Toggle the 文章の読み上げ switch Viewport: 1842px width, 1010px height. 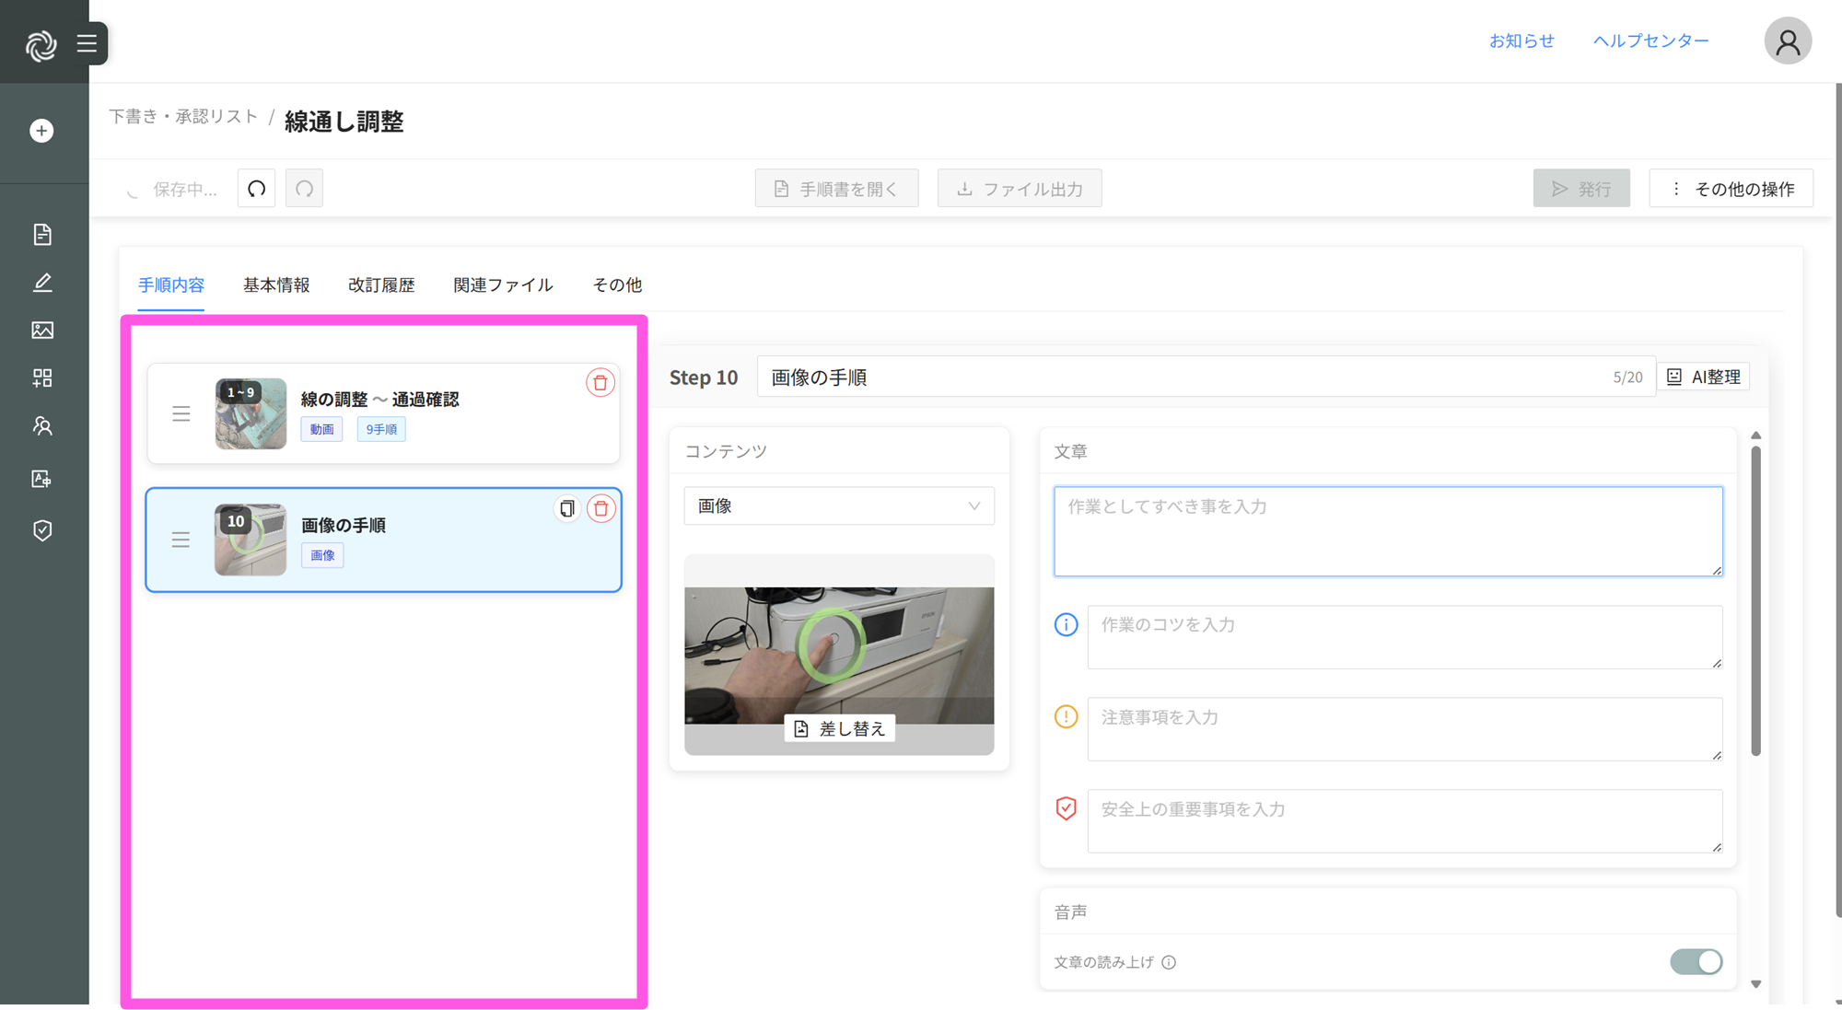coord(1696,962)
